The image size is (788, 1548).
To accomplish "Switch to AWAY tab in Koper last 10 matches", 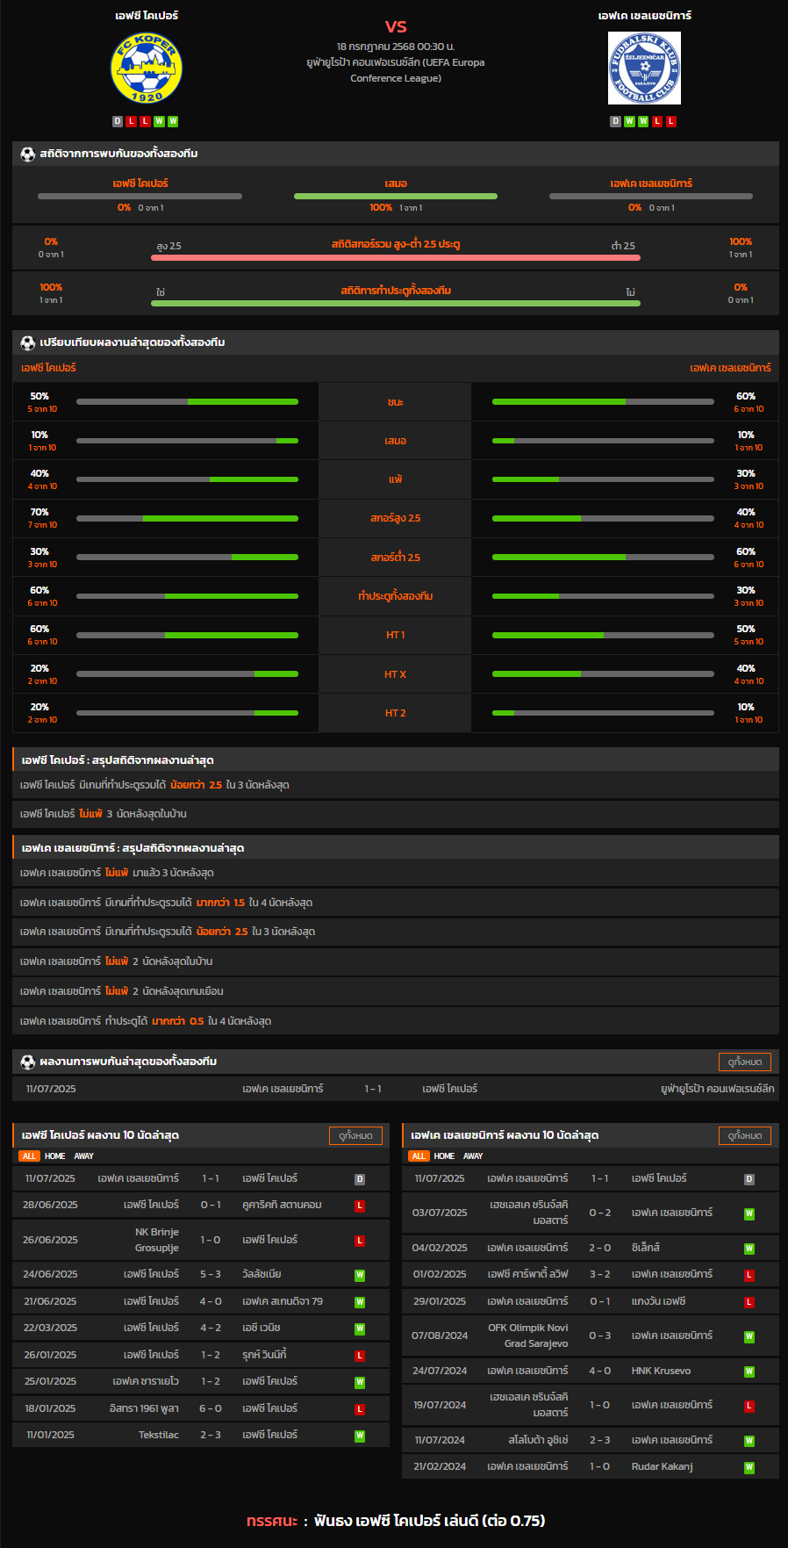I will pos(84,1156).
